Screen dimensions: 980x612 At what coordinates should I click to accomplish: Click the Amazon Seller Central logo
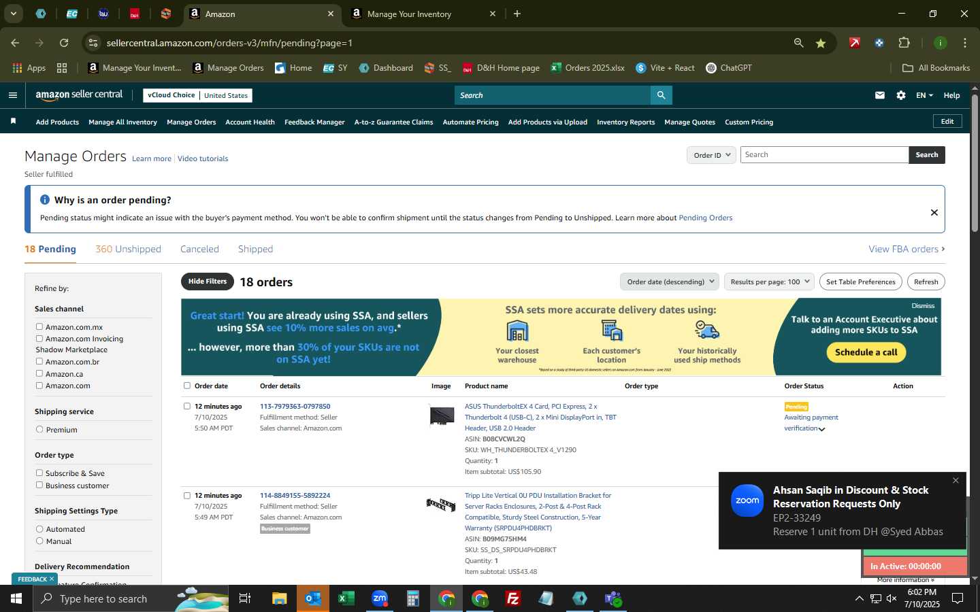click(x=79, y=95)
